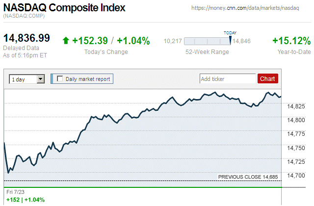The height and width of the screenshot is (206, 314).
Task: Click the 52-week high value 14,846
Action: tap(242, 41)
